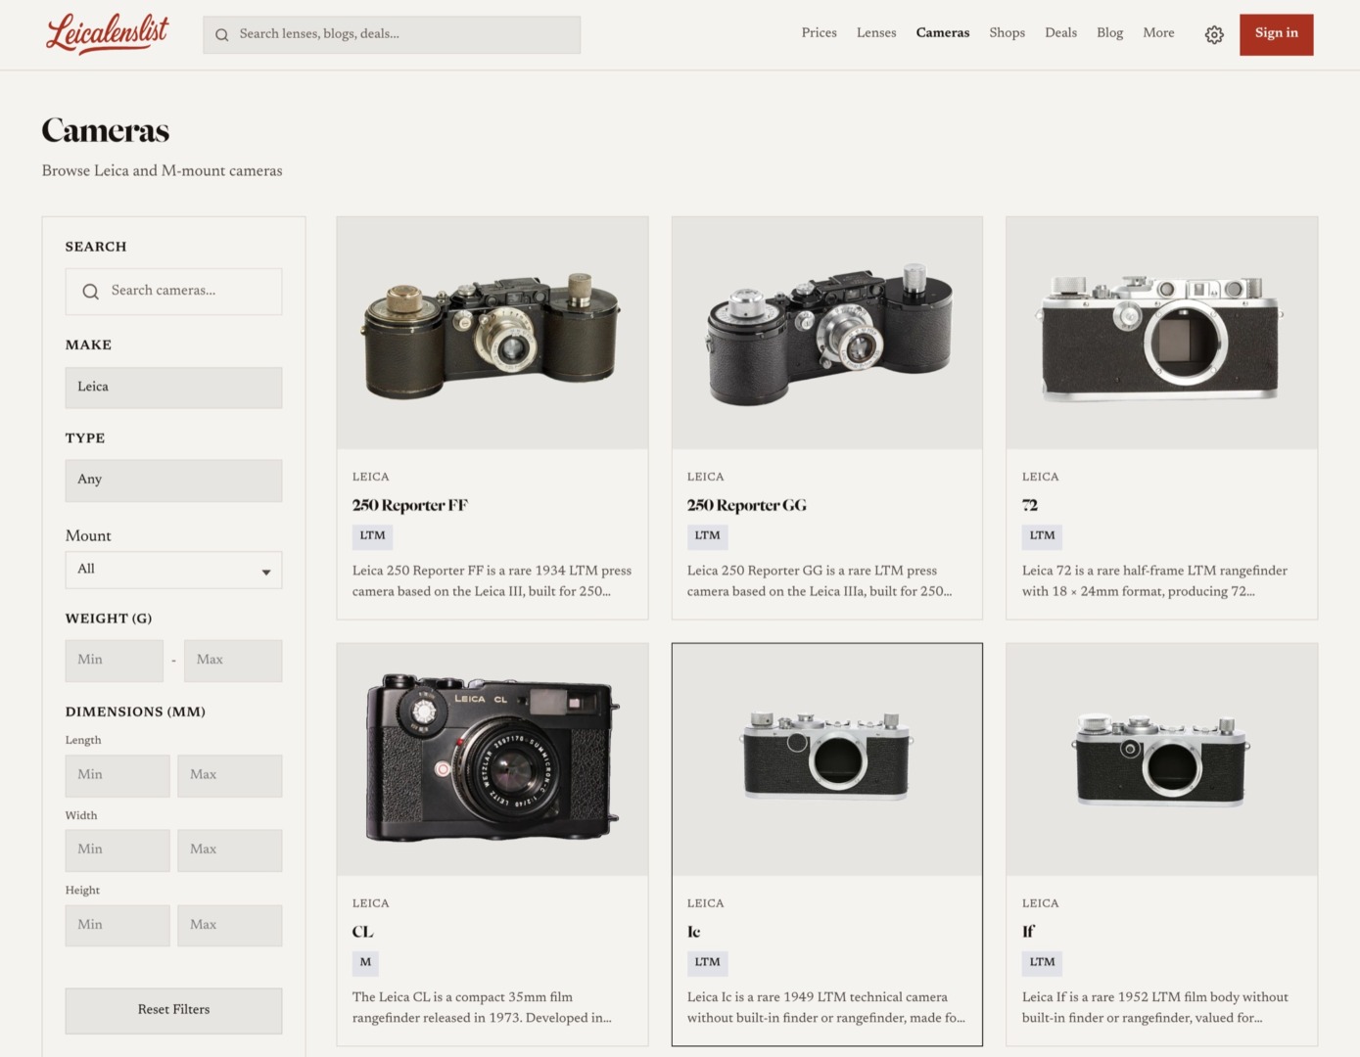Click the M mount tag on CL card
1360x1057 pixels.
[x=365, y=963]
